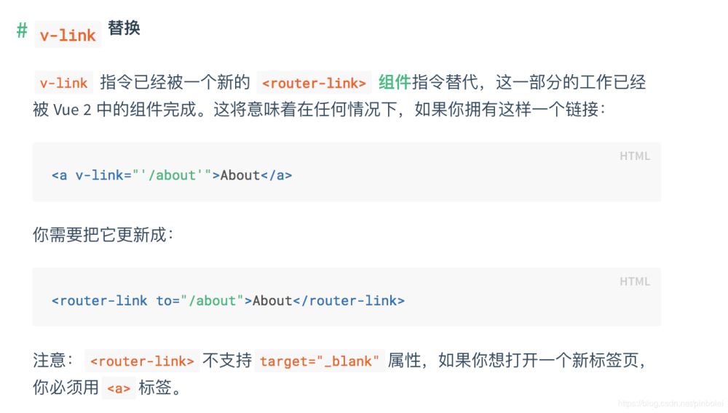This screenshot has width=728, height=413.
Task: Click the blog.csdn.net watermark URL
Action: point(668,403)
